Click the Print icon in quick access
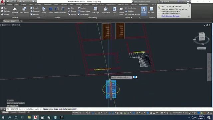Viewport: 213px width, 120px height. [x=20, y=1]
